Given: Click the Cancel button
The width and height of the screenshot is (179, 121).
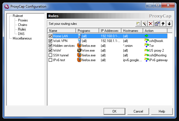Looking at the screenshot, I should point(138,111).
